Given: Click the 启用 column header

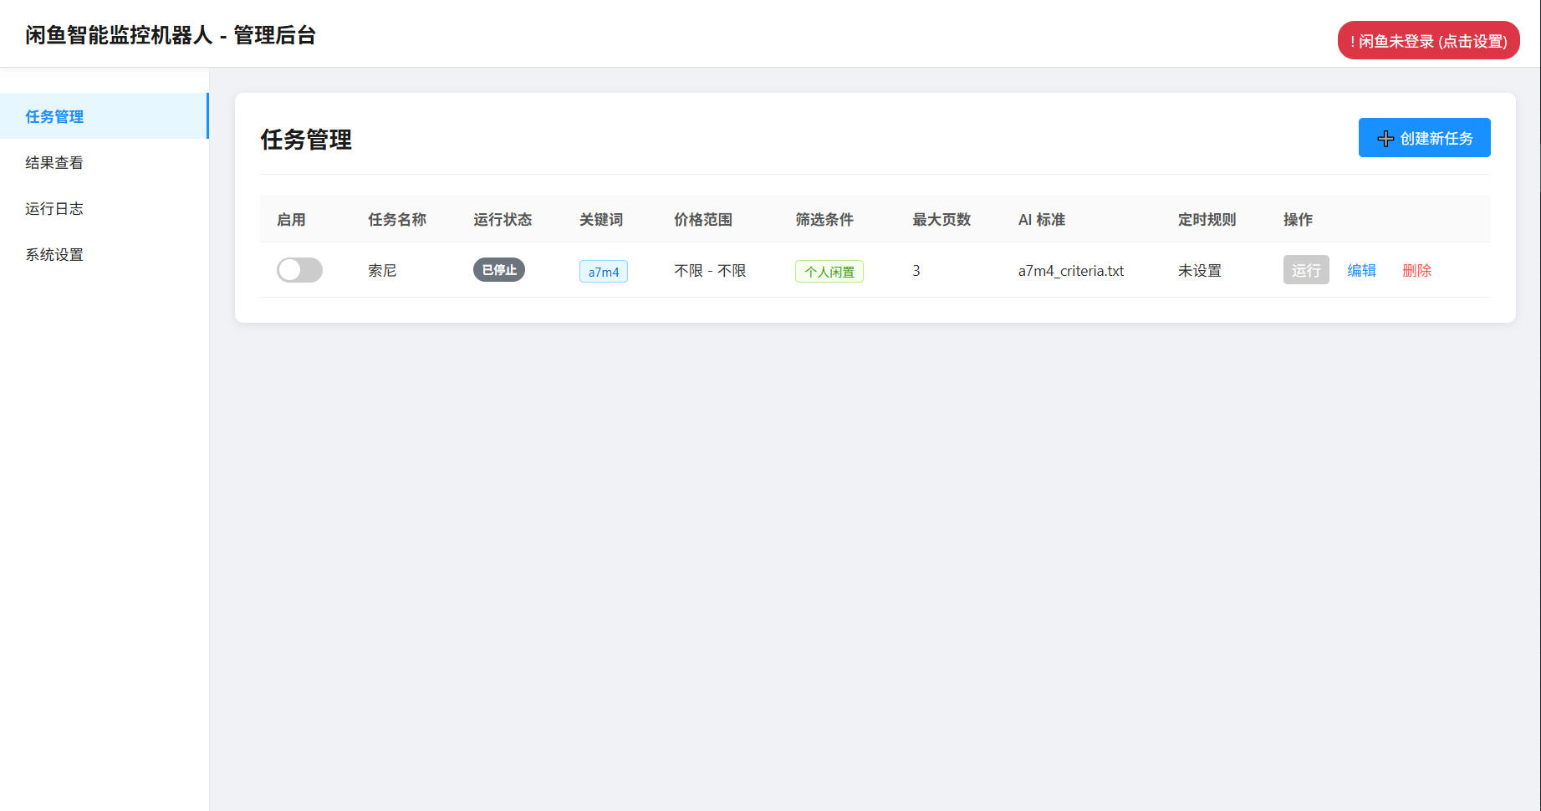Looking at the screenshot, I should [x=291, y=219].
